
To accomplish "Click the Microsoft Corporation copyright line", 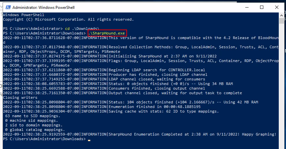I will coord(68,19).
